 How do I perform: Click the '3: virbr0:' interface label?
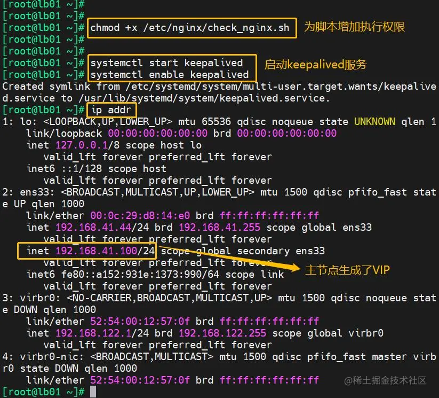(x=31, y=298)
